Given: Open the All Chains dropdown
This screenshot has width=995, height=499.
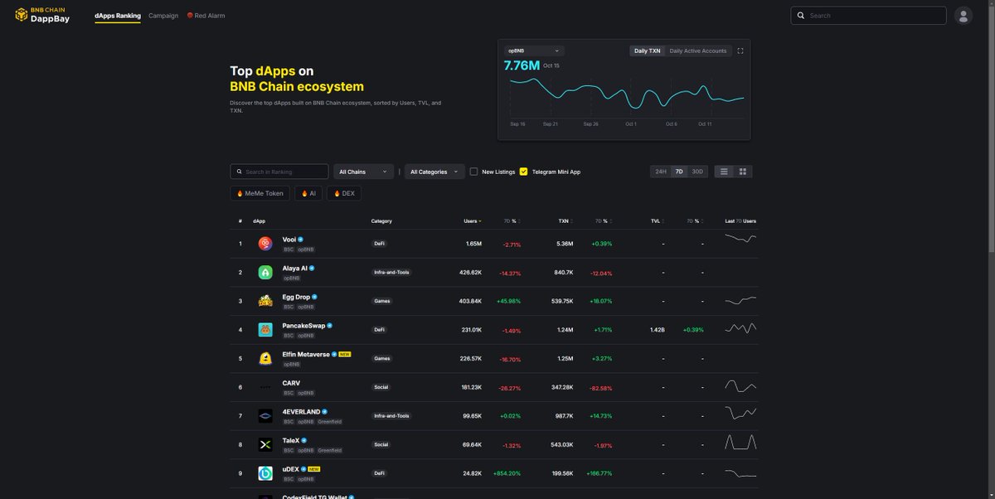Looking at the screenshot, I should (364, 172).
